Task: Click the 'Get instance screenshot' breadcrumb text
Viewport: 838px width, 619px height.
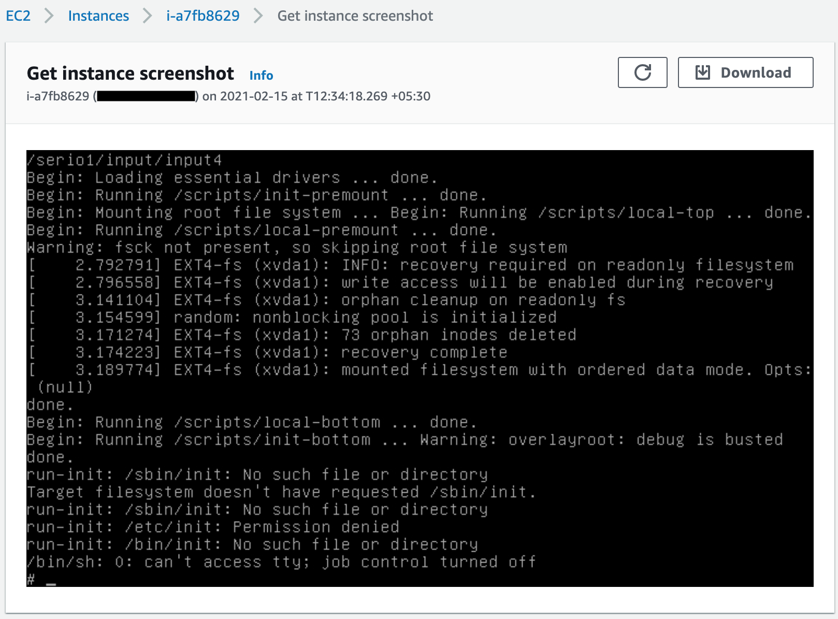Action: point(355,16)
